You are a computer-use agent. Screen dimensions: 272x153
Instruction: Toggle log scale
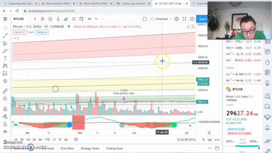210,140
